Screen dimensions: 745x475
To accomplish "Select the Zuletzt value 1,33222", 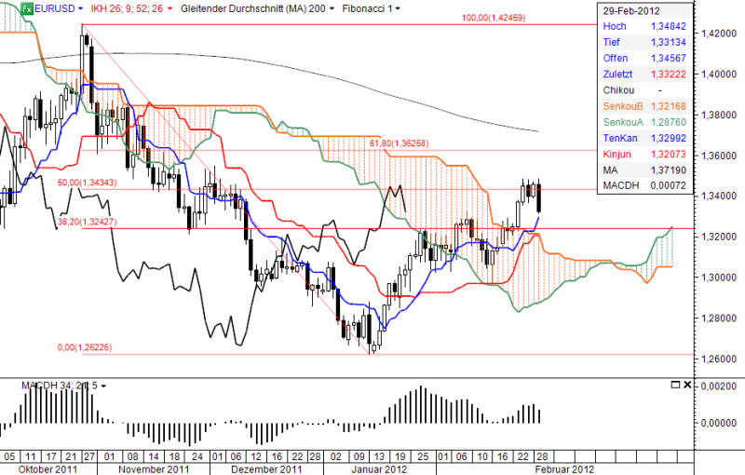I will 668,75.
